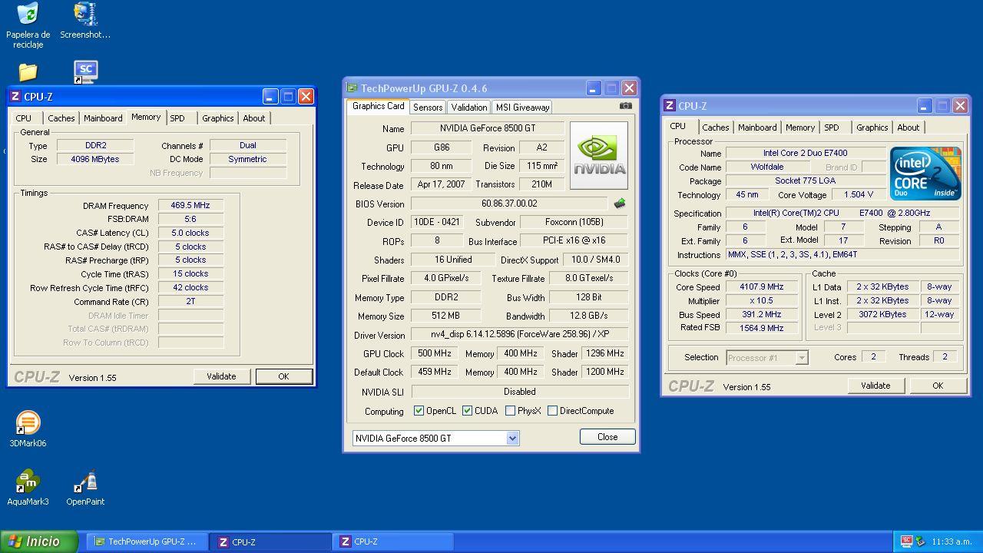Switch to Memory tab in processor CPU-Z window
Screen dimensions: 983x553
tap(799, 127)
